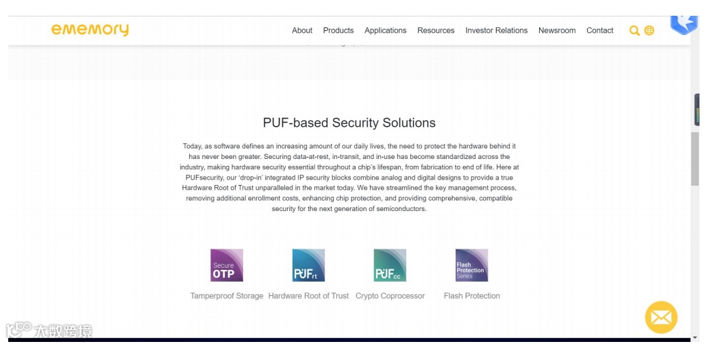
Task: Open the Investor Relations menu
Action: (496, 31)
